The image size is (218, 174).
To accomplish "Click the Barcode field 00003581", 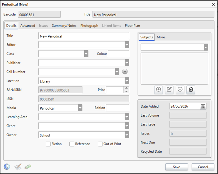I will point(39,14).
